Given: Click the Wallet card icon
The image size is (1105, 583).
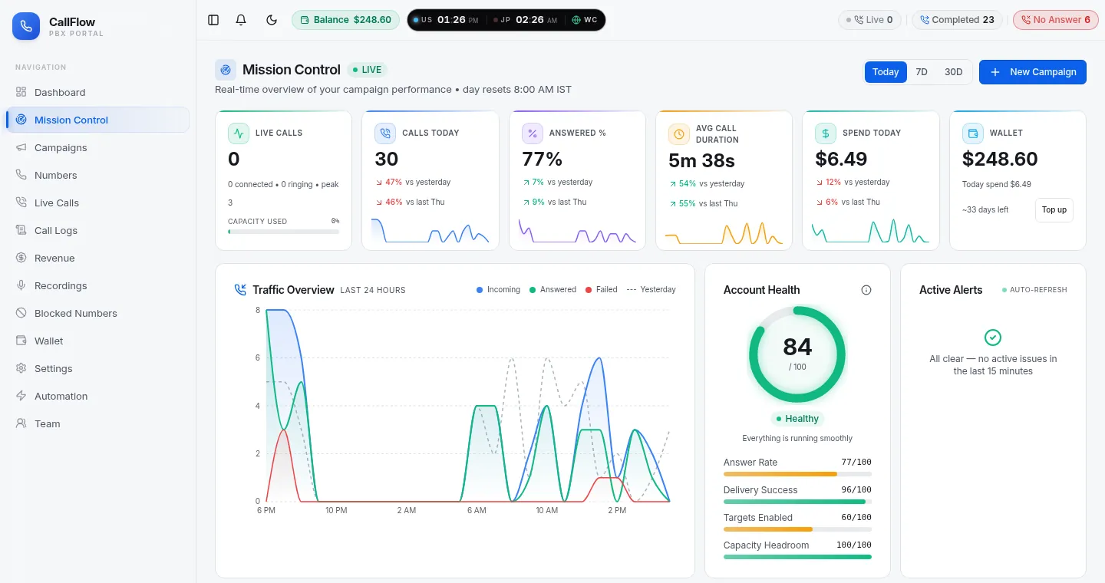Looking at the screenshot, I should tap(973, 133).
